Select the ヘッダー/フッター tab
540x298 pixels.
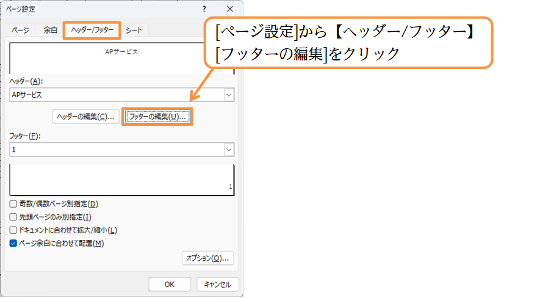[92, 30]
